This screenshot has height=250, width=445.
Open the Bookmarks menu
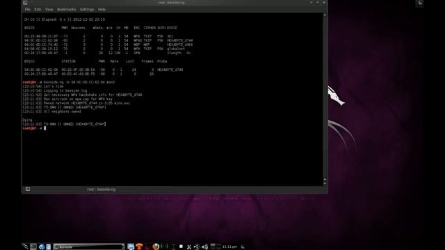[67, 9]
